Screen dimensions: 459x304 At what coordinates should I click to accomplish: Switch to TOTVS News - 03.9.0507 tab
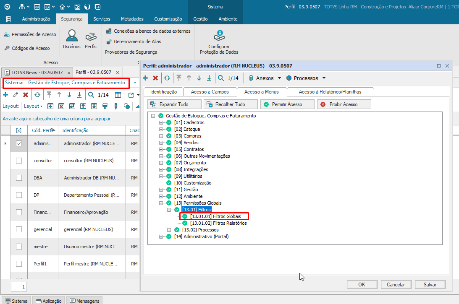tap(37, 73)
